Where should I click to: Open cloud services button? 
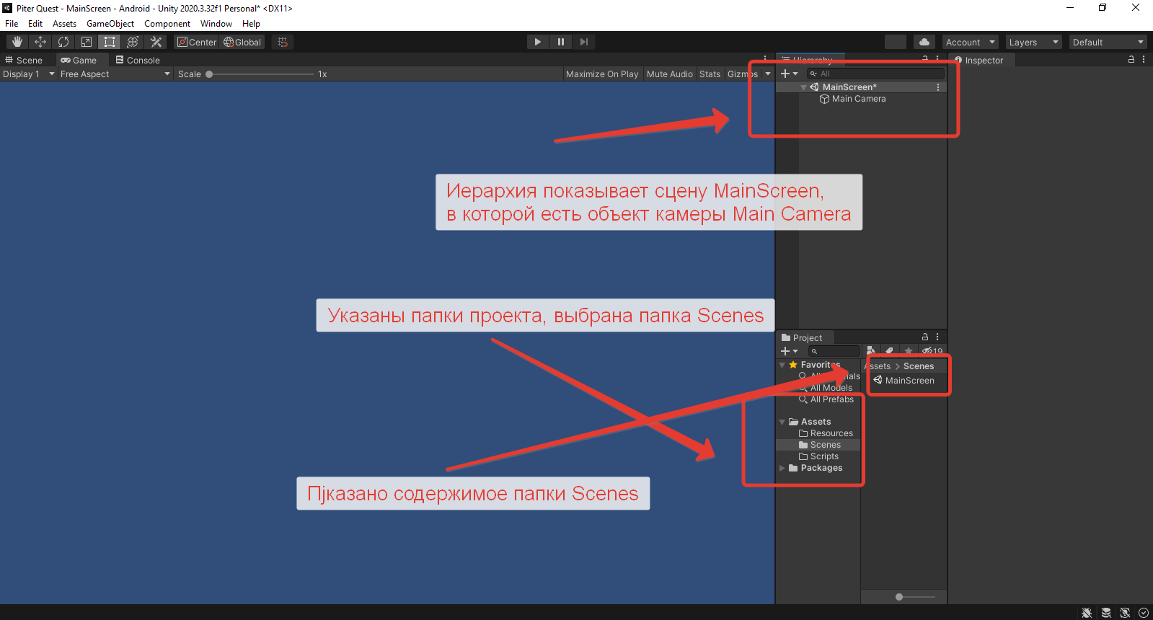tap(924, 42)
